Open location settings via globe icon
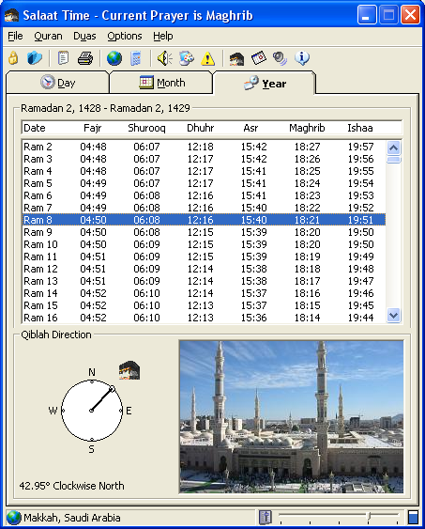425x529 pixels. (114, 58)
